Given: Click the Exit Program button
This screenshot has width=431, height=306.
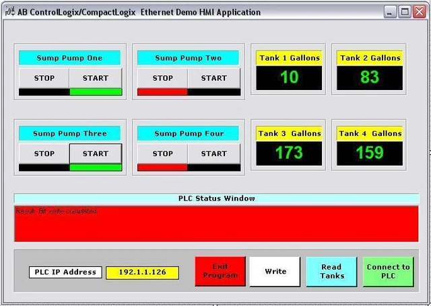Looking at the screenshot, I should coord(220,271).
